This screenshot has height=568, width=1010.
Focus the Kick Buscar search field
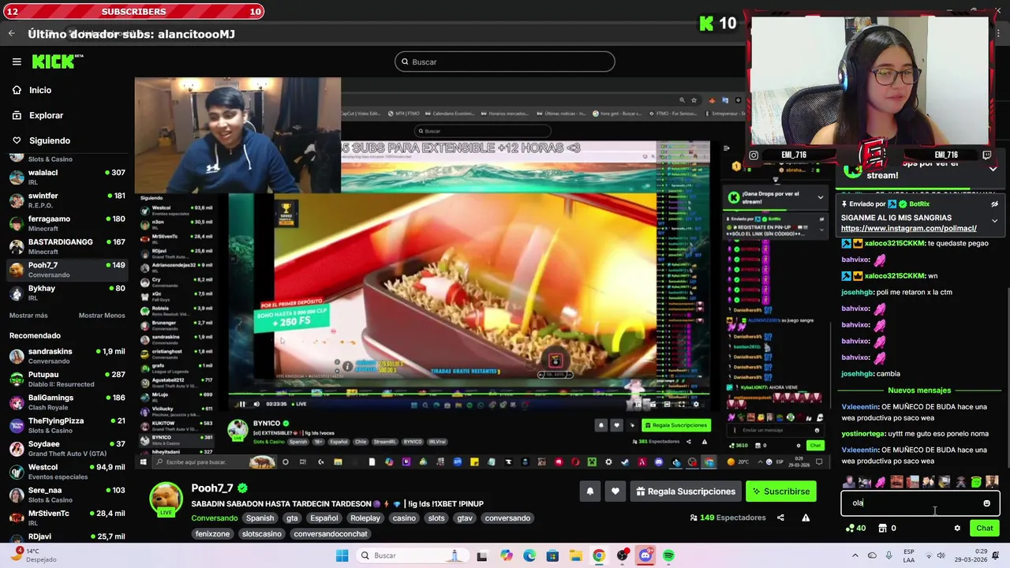click(505, 62)
